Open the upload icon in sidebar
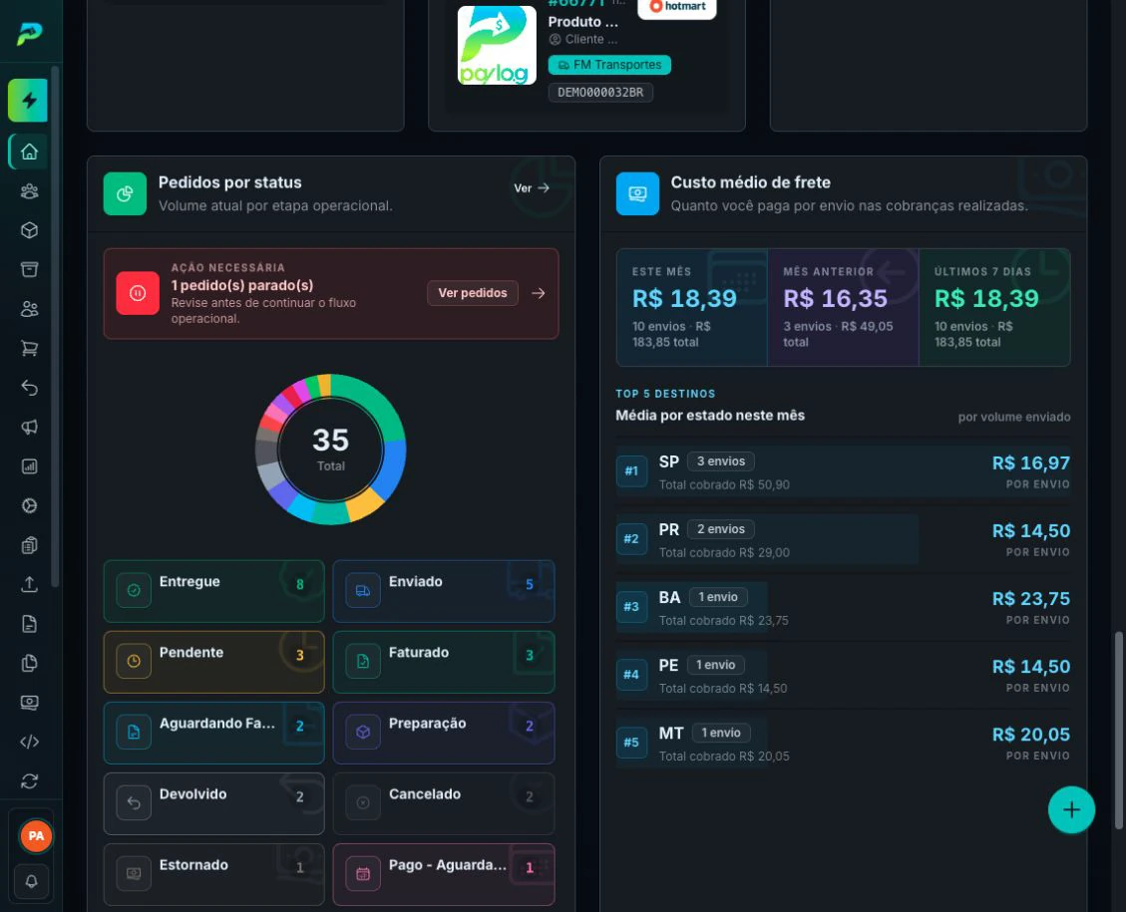This screenshot has height=912, width=1126. point(29,584)
